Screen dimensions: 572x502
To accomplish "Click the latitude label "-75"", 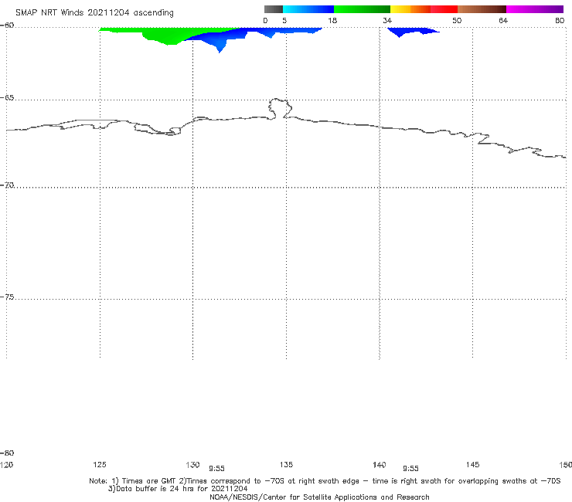I will tap(7, 297).
